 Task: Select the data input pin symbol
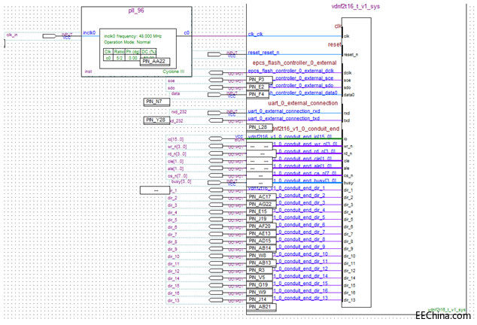pos(214,95)
